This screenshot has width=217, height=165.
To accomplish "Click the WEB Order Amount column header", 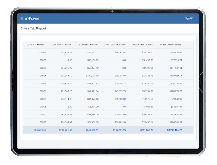I will [x=142, y=45].
